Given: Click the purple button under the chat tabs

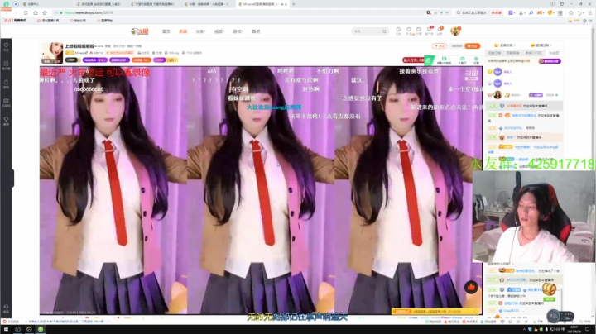Looking at the screenshot, I should [550, 60].
